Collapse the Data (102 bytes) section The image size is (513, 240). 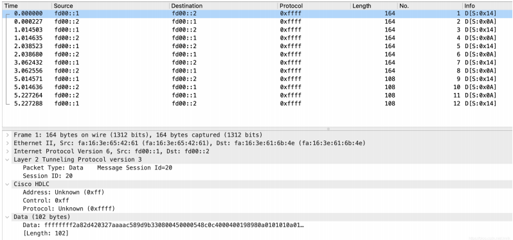[x=7, y=217]
